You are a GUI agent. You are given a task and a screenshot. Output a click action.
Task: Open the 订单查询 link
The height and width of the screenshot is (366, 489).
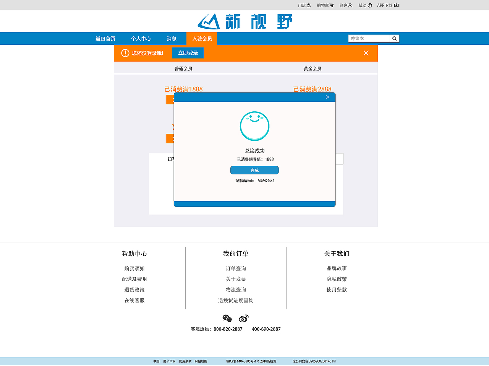(235, 268)
